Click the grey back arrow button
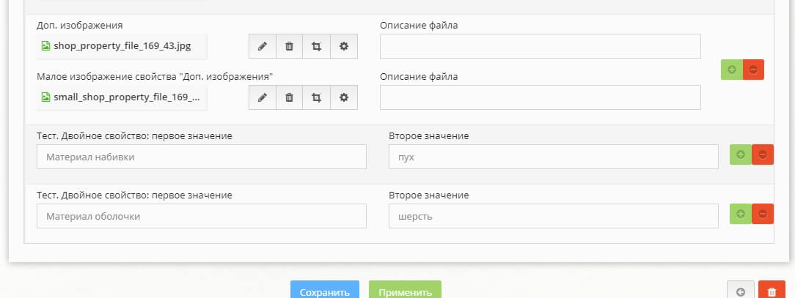 coord(740,291)
